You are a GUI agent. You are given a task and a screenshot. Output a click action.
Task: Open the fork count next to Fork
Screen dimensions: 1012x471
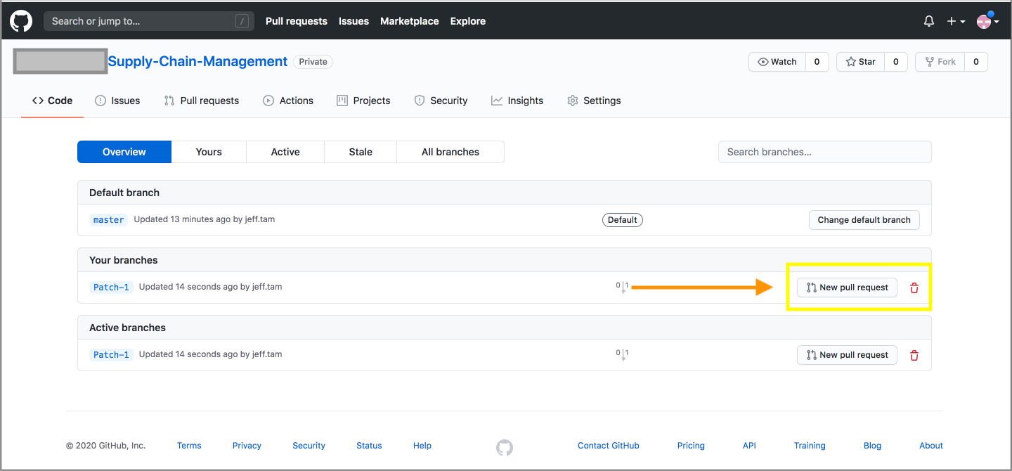[x=976, y=62]
